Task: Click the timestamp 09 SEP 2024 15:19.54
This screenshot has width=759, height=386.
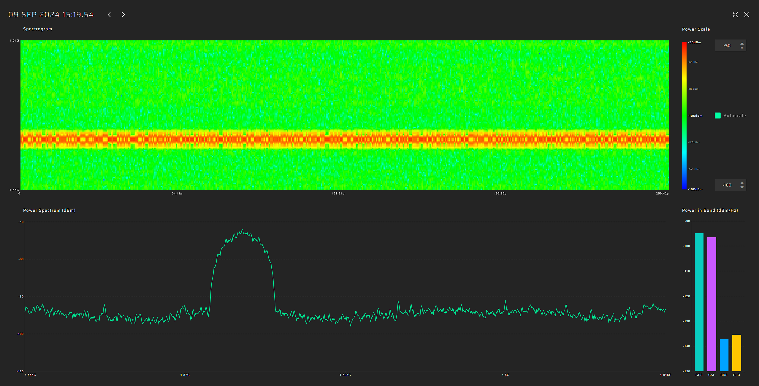Action: click(x=51, y=14)
